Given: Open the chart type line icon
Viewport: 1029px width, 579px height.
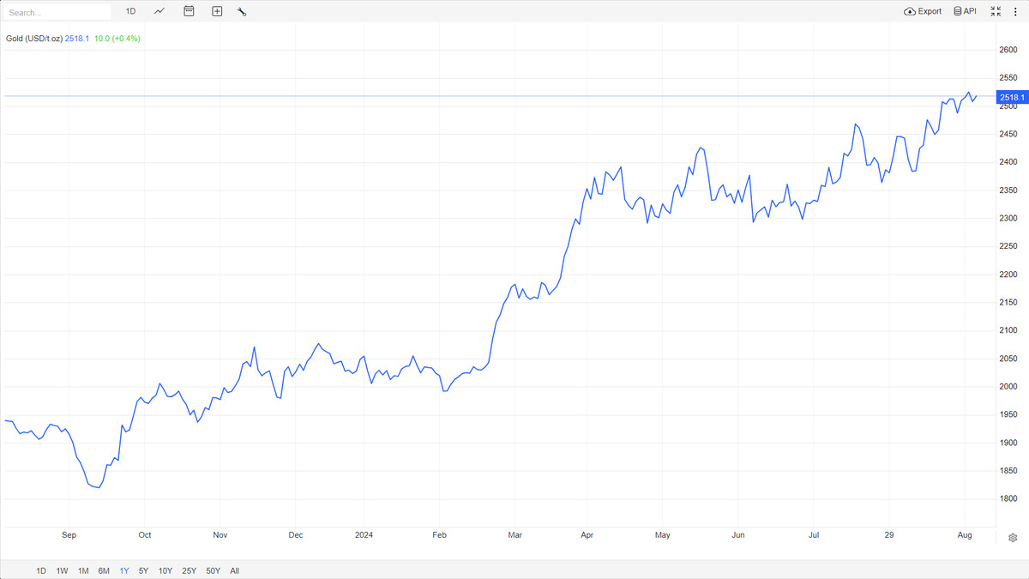Looking at the screenshot, I should tap(159, 11).
